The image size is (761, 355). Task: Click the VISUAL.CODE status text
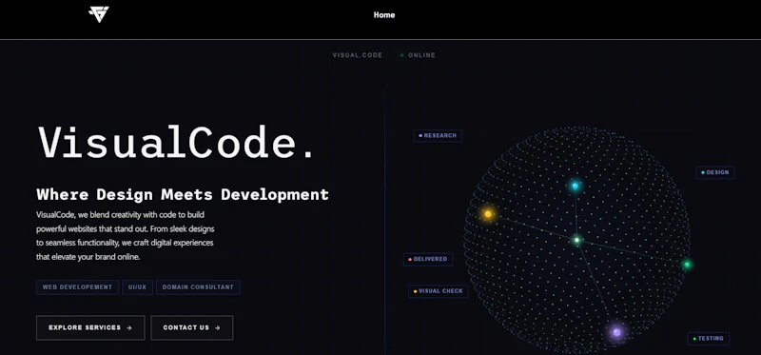point(358,55)
